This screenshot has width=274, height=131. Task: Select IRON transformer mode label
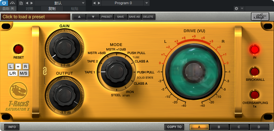tap(130, 92)
